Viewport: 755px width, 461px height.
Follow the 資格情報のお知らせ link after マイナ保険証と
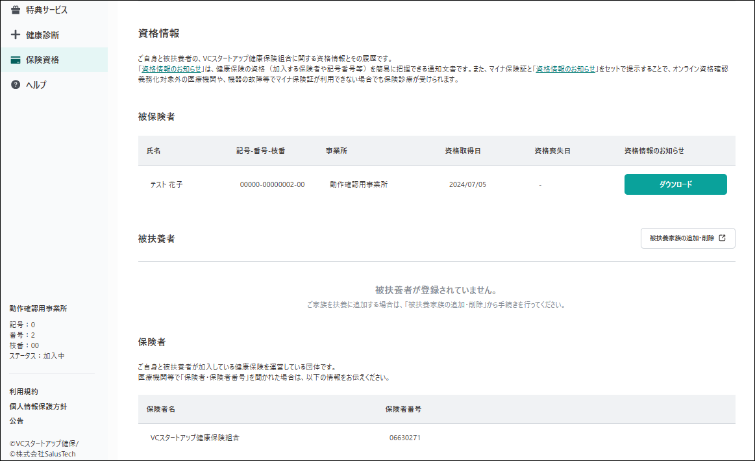[x=565, y=69]
